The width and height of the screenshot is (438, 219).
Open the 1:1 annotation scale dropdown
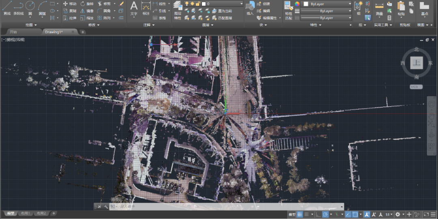point(389,214)
